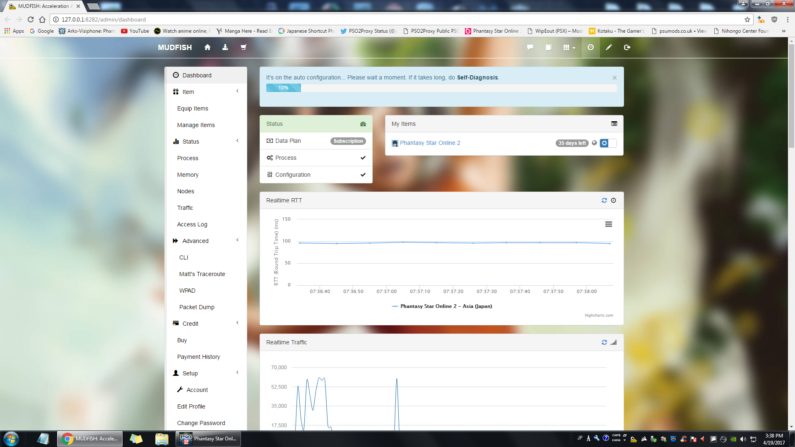Click the My Items list icon

tap(614, 124)
